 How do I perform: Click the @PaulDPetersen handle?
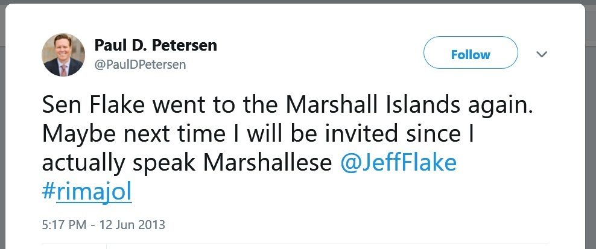(x=140, y=64)
